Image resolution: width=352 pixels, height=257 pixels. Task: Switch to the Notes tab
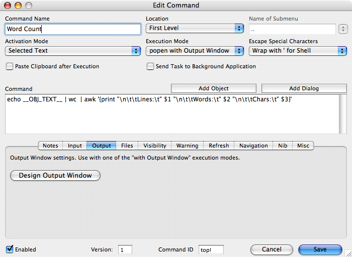click(50, 146)
